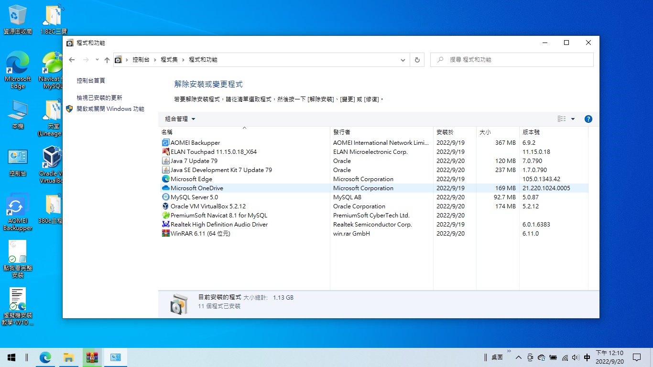Click the Oracle VM VirtualBox icon in list
Screen dimensions: 653x367
tap(166, 206)
